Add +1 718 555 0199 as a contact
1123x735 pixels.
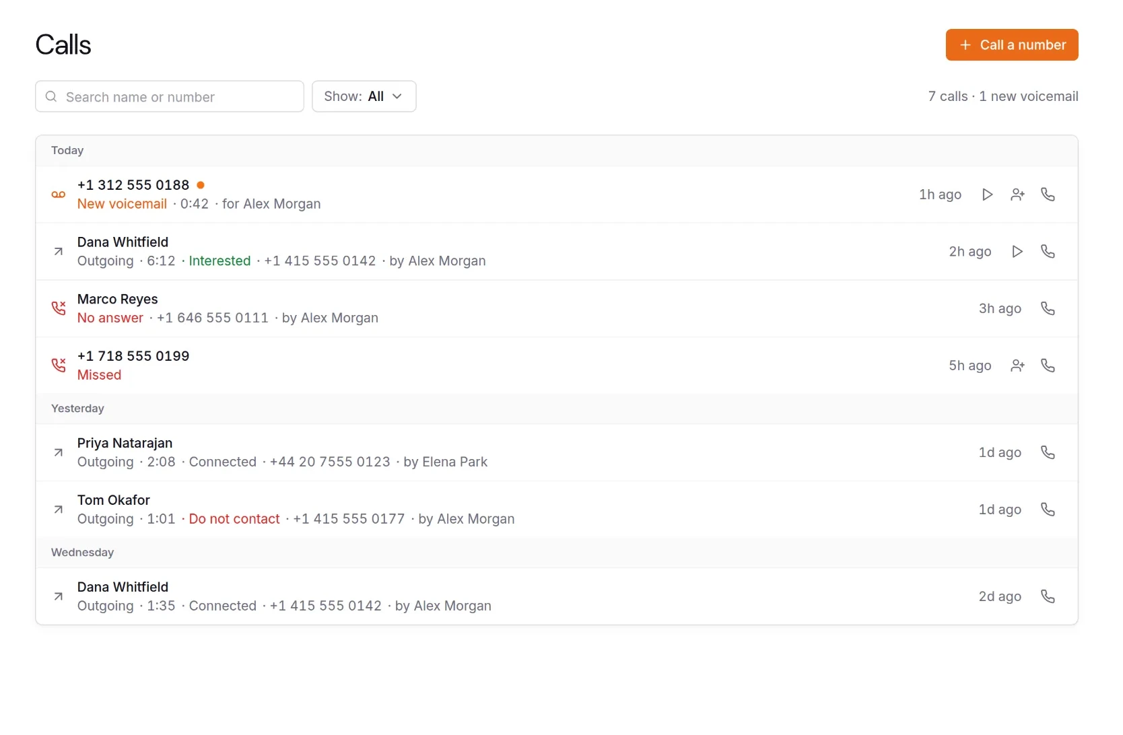click(x=1017, y=365)
